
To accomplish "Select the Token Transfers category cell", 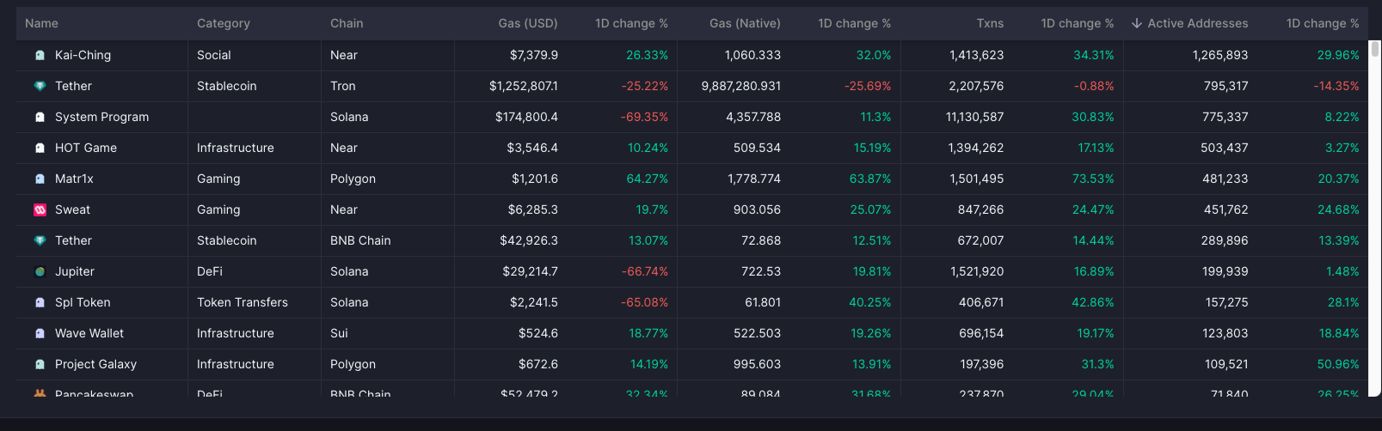I will pyautogui.click(x=243, y=302).
